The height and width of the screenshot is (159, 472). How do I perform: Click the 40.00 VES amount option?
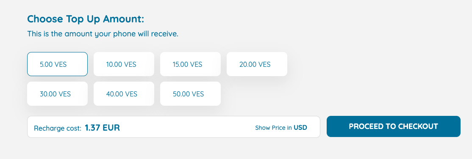coord(124,94)
